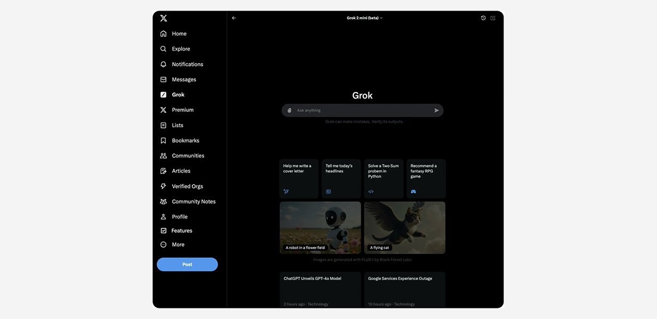Click the 'Ask anything' input field

coord(363,111)
